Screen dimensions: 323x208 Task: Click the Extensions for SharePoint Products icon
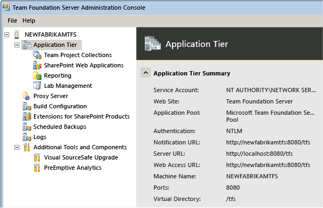27,116
